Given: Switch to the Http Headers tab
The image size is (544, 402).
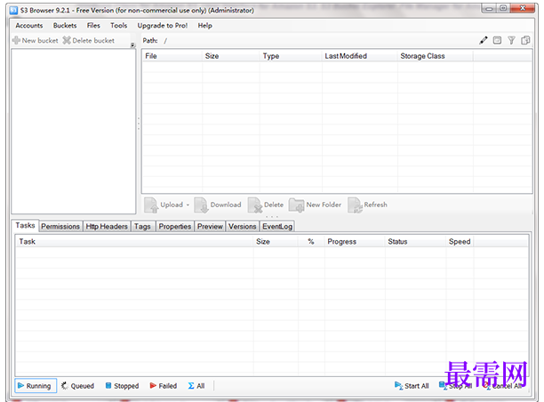Looking at the screenshot, I should 107,226.
